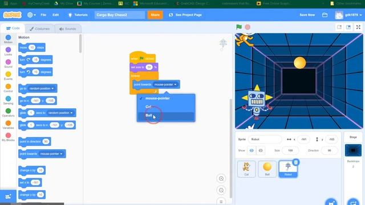The height and width of the screenshot is (205, 365).
Task: Select the Control block category
Action: click(x=8, y=88)
